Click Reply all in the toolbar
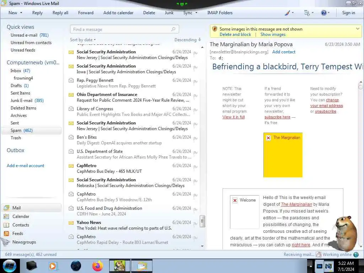The width and height of the screenshot is (364, 273). pos(60,13)
